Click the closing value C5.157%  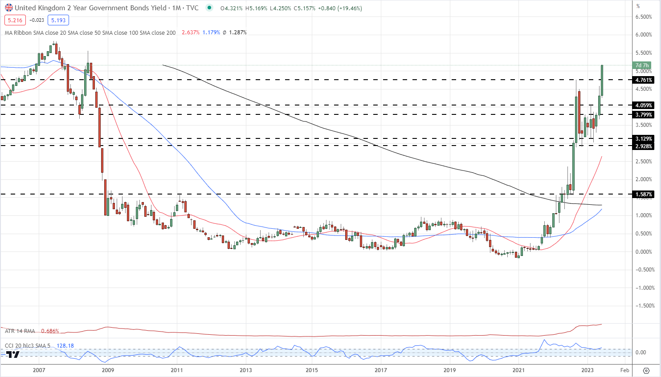pos(305,8)
